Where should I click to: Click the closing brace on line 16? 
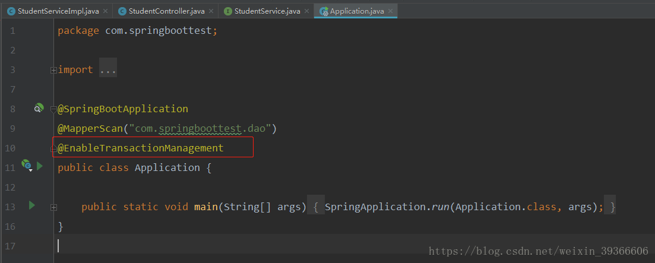61,227
